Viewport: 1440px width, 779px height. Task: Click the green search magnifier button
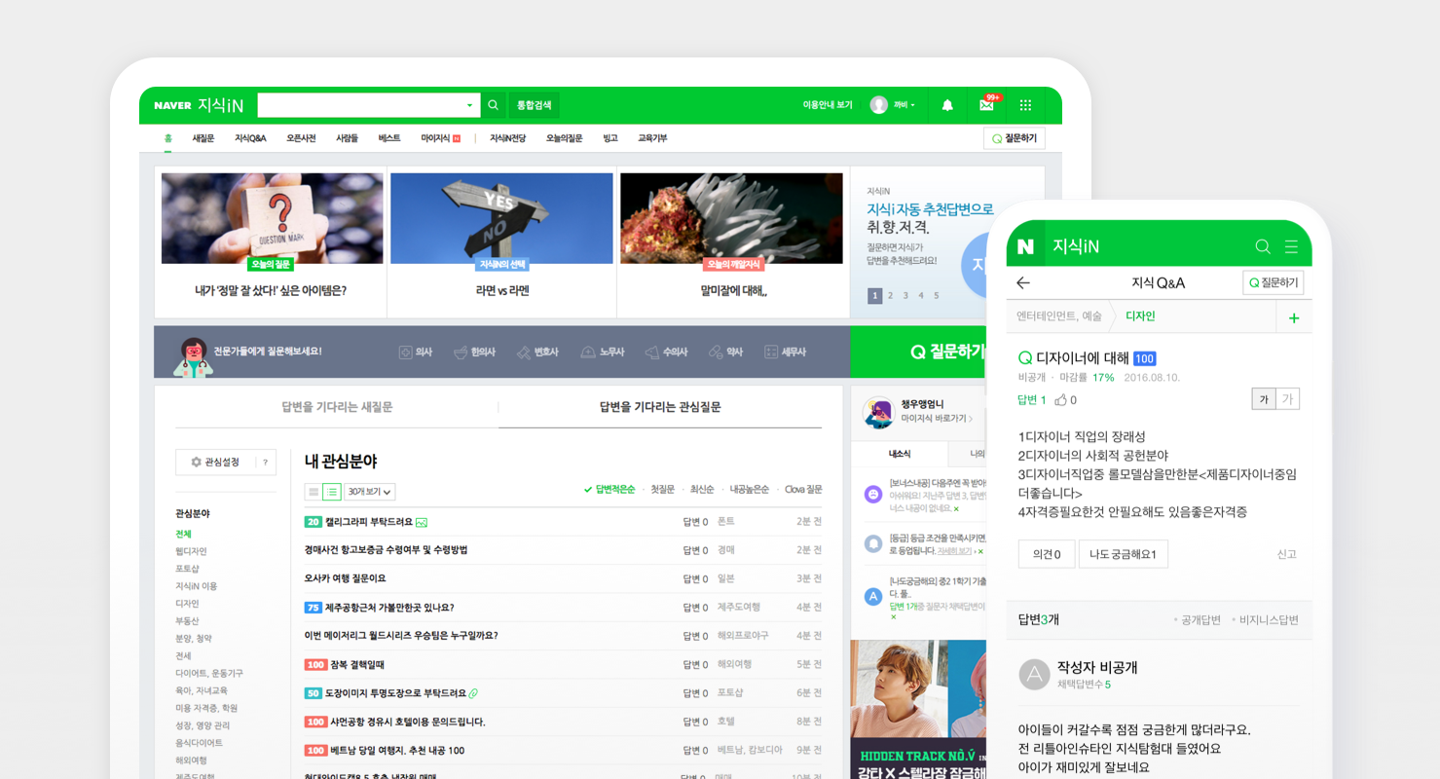coord(493,105)
